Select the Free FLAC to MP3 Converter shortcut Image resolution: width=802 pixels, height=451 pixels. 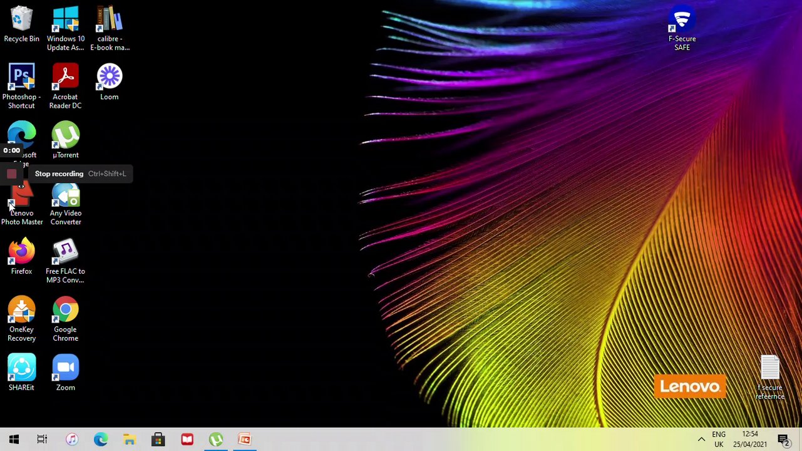click(65, 261)
